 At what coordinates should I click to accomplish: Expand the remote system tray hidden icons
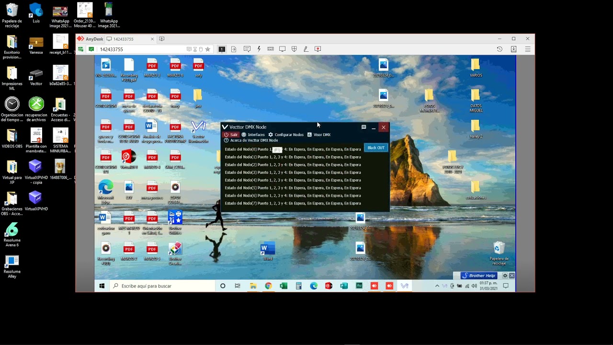click(x=437, y=286)
